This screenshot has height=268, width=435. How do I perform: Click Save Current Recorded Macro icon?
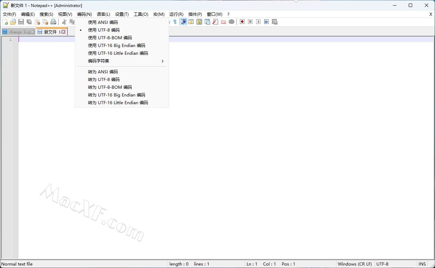[x=275, y=22]
